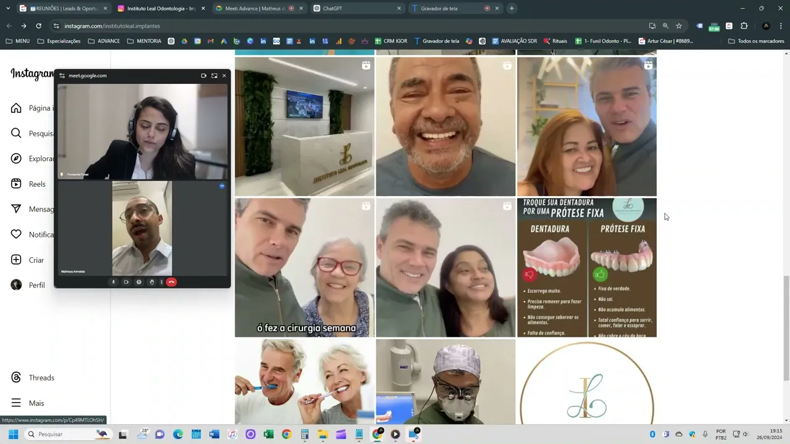
Task: Click the instagram.com address bar
Action: [346, 26]
